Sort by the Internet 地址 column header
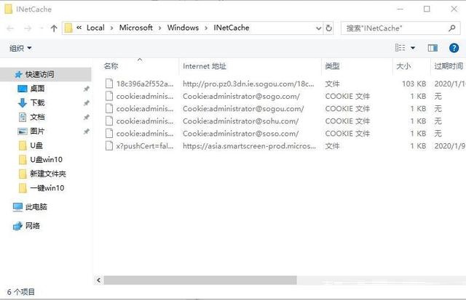The width and height of the screenshot is (466, 300). point(205,66)
